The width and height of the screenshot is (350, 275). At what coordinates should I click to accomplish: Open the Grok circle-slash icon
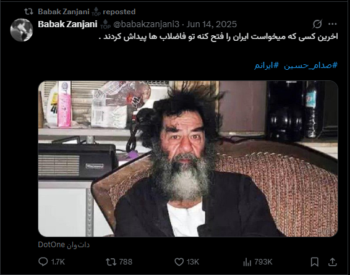click(x=317, y=24)
